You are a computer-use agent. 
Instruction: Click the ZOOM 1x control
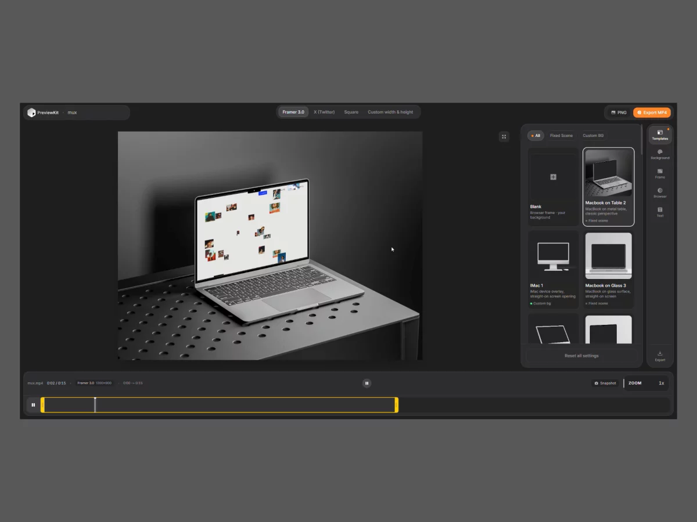[x=646, y=383]
